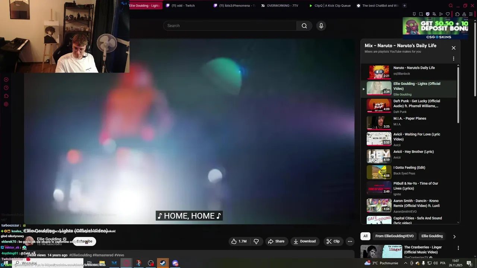Select Ellie Goulding - Lights playlist entry
477x268 pixels.
[x=409, y=89]
